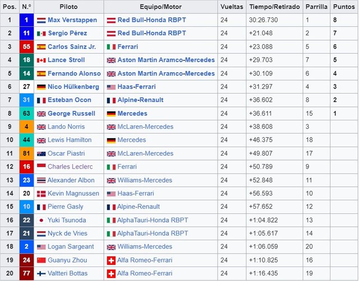This screenshot has height=281, width=359.
Task: Open the Aston Martin Aramco-Mercedes link in Lance Stroll's row
Action: pos(166,60)
